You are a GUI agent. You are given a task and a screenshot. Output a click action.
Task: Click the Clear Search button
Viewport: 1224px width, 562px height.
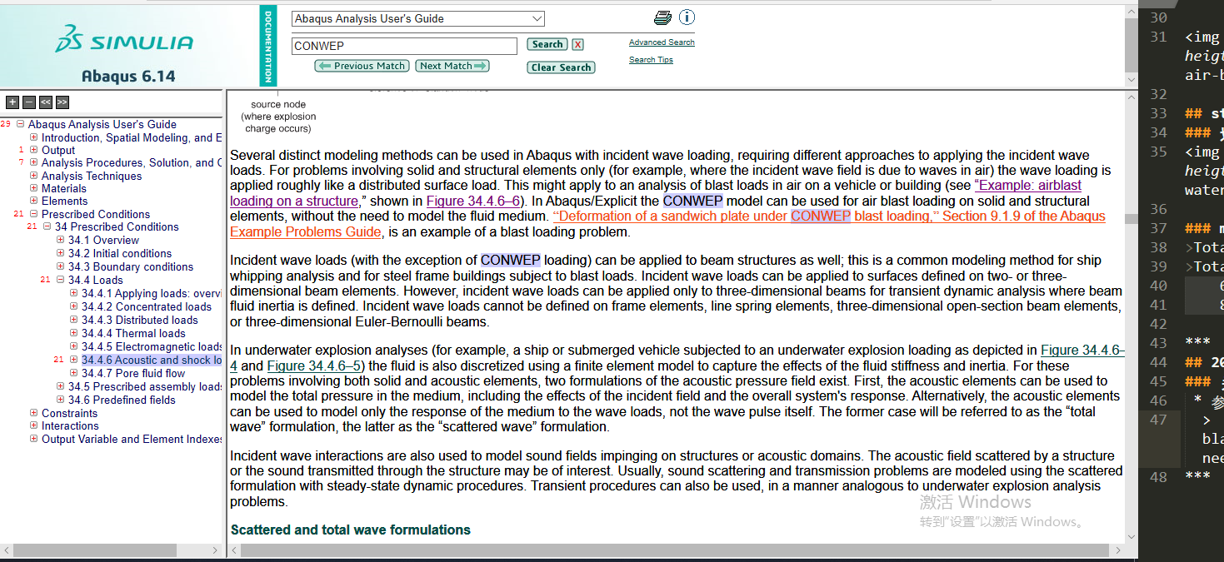561,67
